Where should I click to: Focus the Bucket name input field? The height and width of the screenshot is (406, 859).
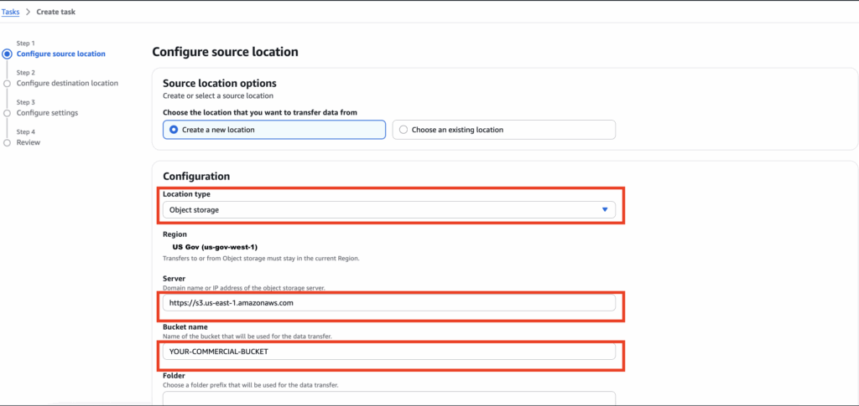pos(388,352)
